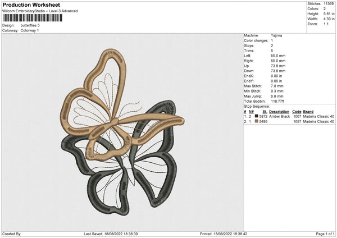Click the Stop Sequence heading
Screen dimensions: 337x238
(257, 106)
